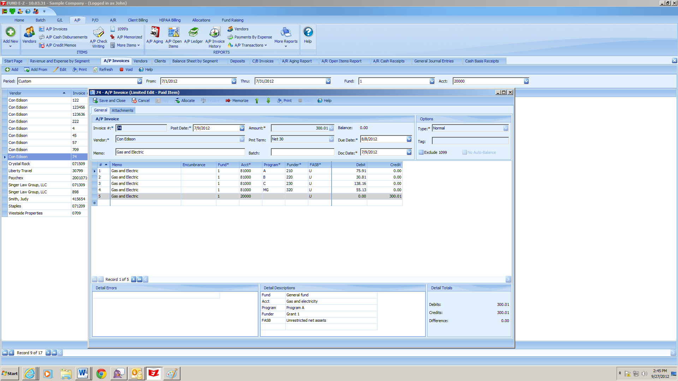Screen dimensions: 678x381
Task: Expand the Post Date dropdown
Action: coord(242,128)
